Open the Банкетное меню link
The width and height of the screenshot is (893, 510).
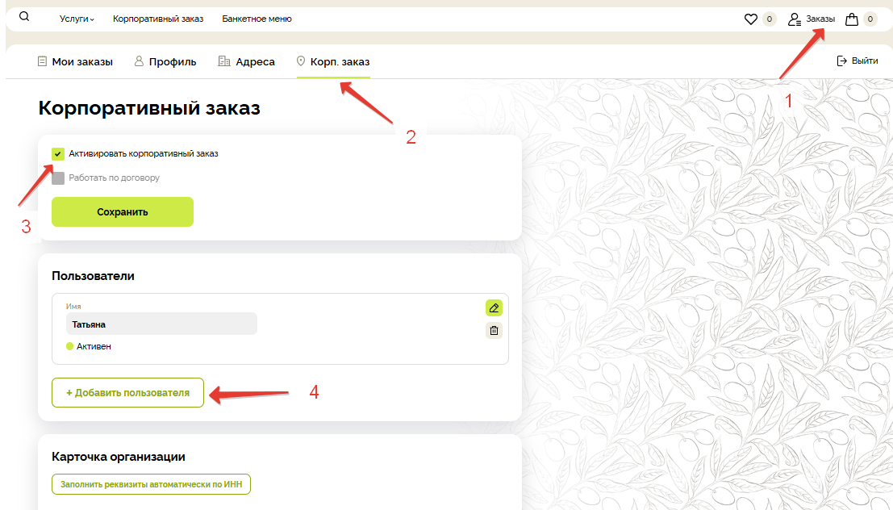(257, 19)
